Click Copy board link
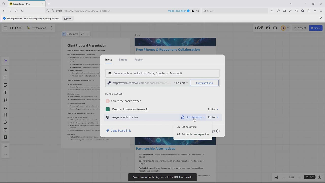Viewport: 325px width, 183px height. click(118, 131)
